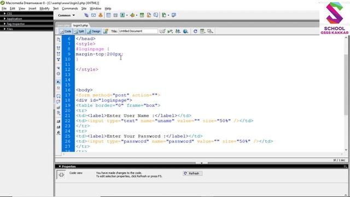Click Open Documents icon in the coding toolbar
350x197 pixels.
tap(59, 39)
